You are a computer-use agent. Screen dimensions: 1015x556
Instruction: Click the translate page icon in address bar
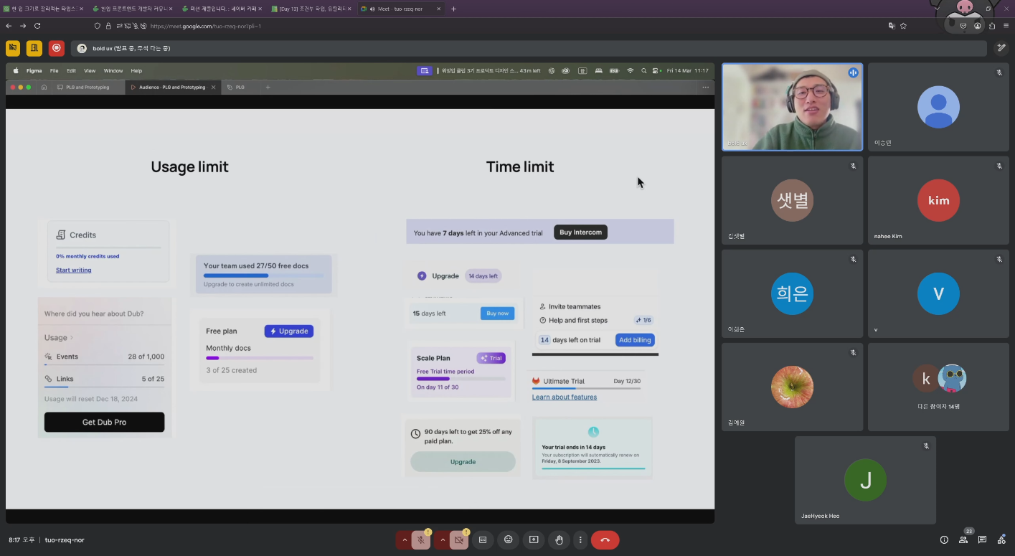pos(892,26)
